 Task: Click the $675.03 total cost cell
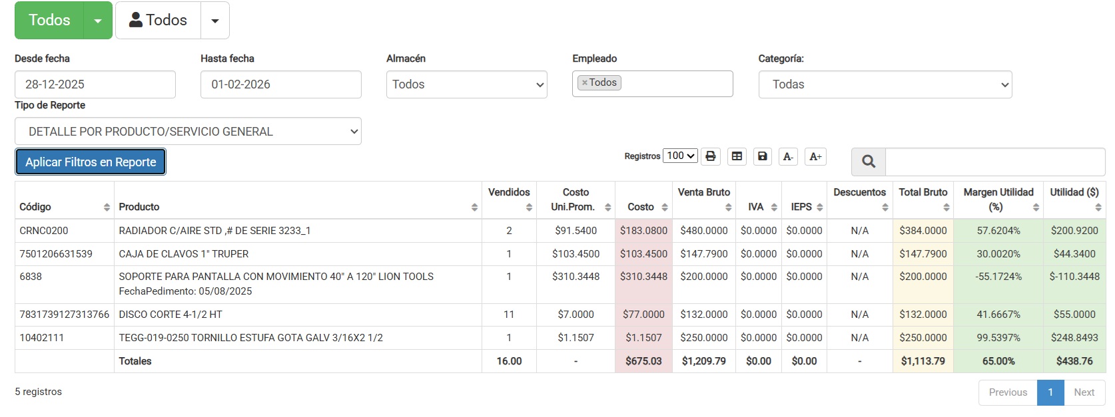(643, 361)
